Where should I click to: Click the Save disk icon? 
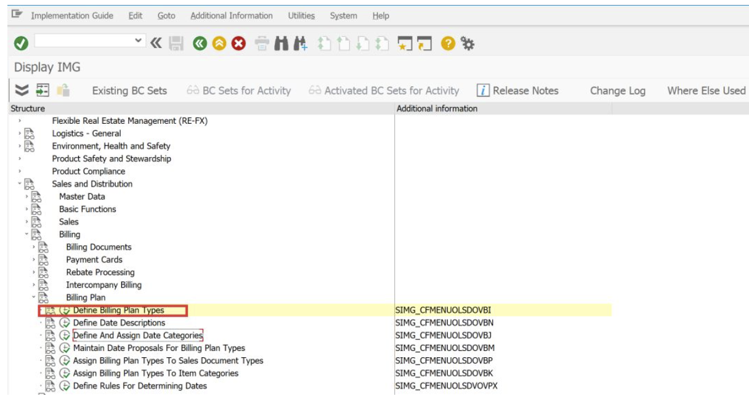click(176, 44)
